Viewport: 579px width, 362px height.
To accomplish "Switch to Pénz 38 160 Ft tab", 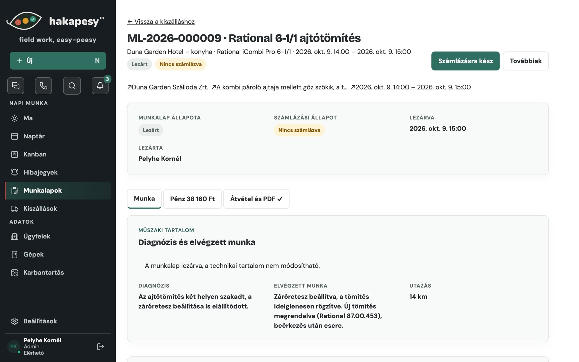I will 192,199.
